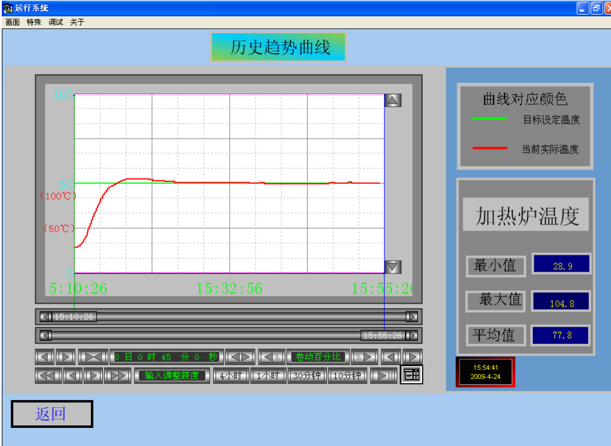Click the expand-span double-arrow after time span

tap(240, 357)
